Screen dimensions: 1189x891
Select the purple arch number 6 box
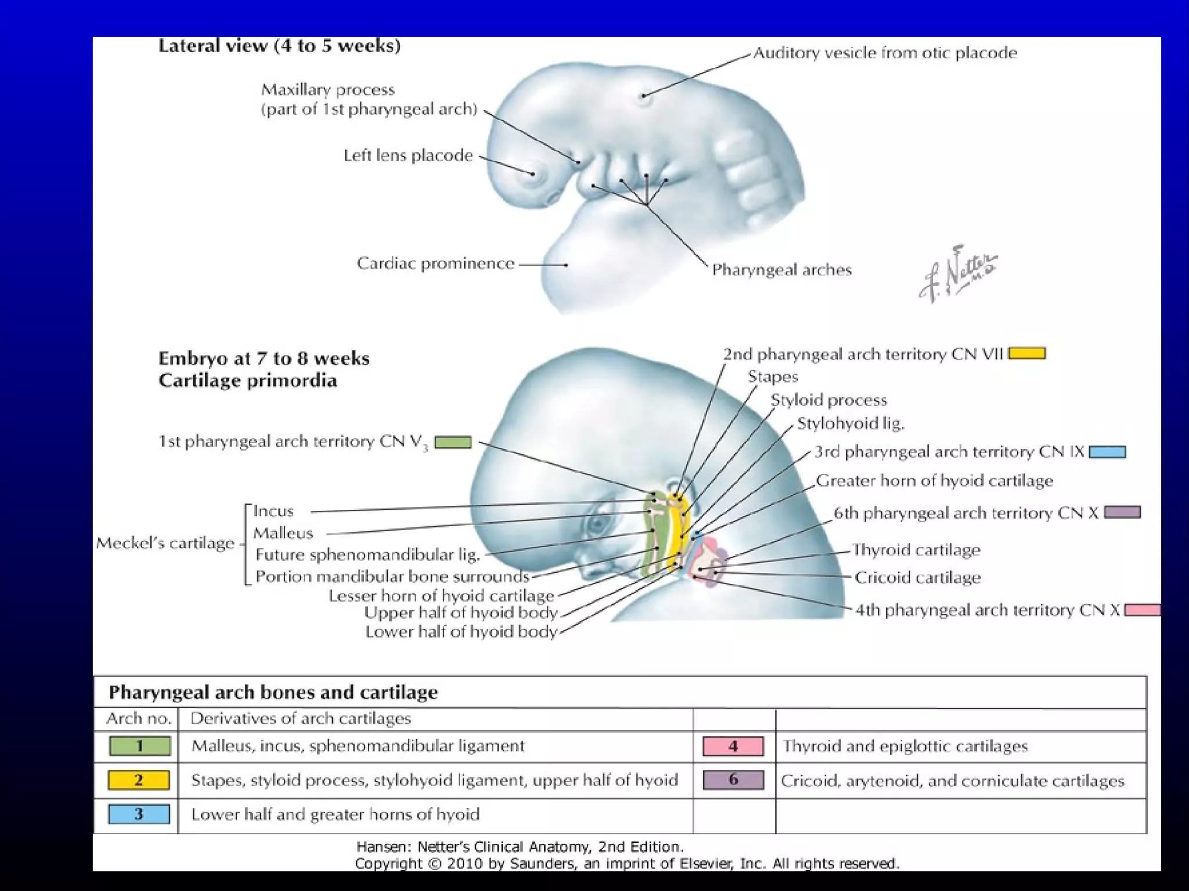click(733, 780)
